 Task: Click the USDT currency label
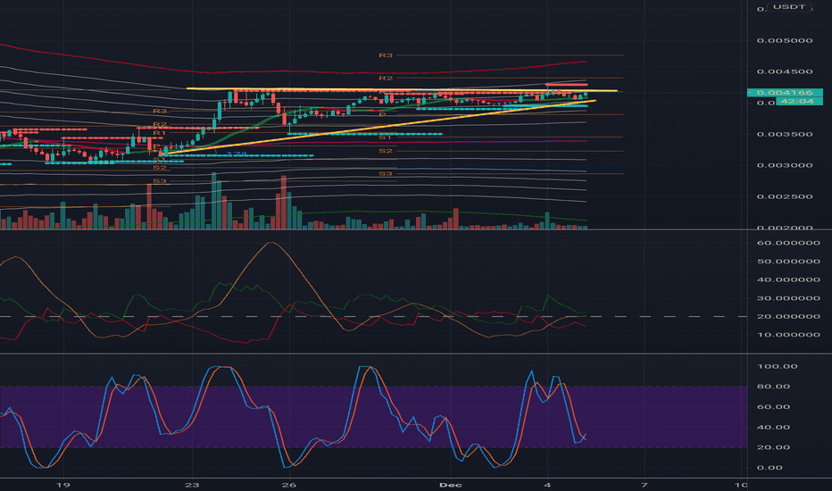(x=789, y=7)
